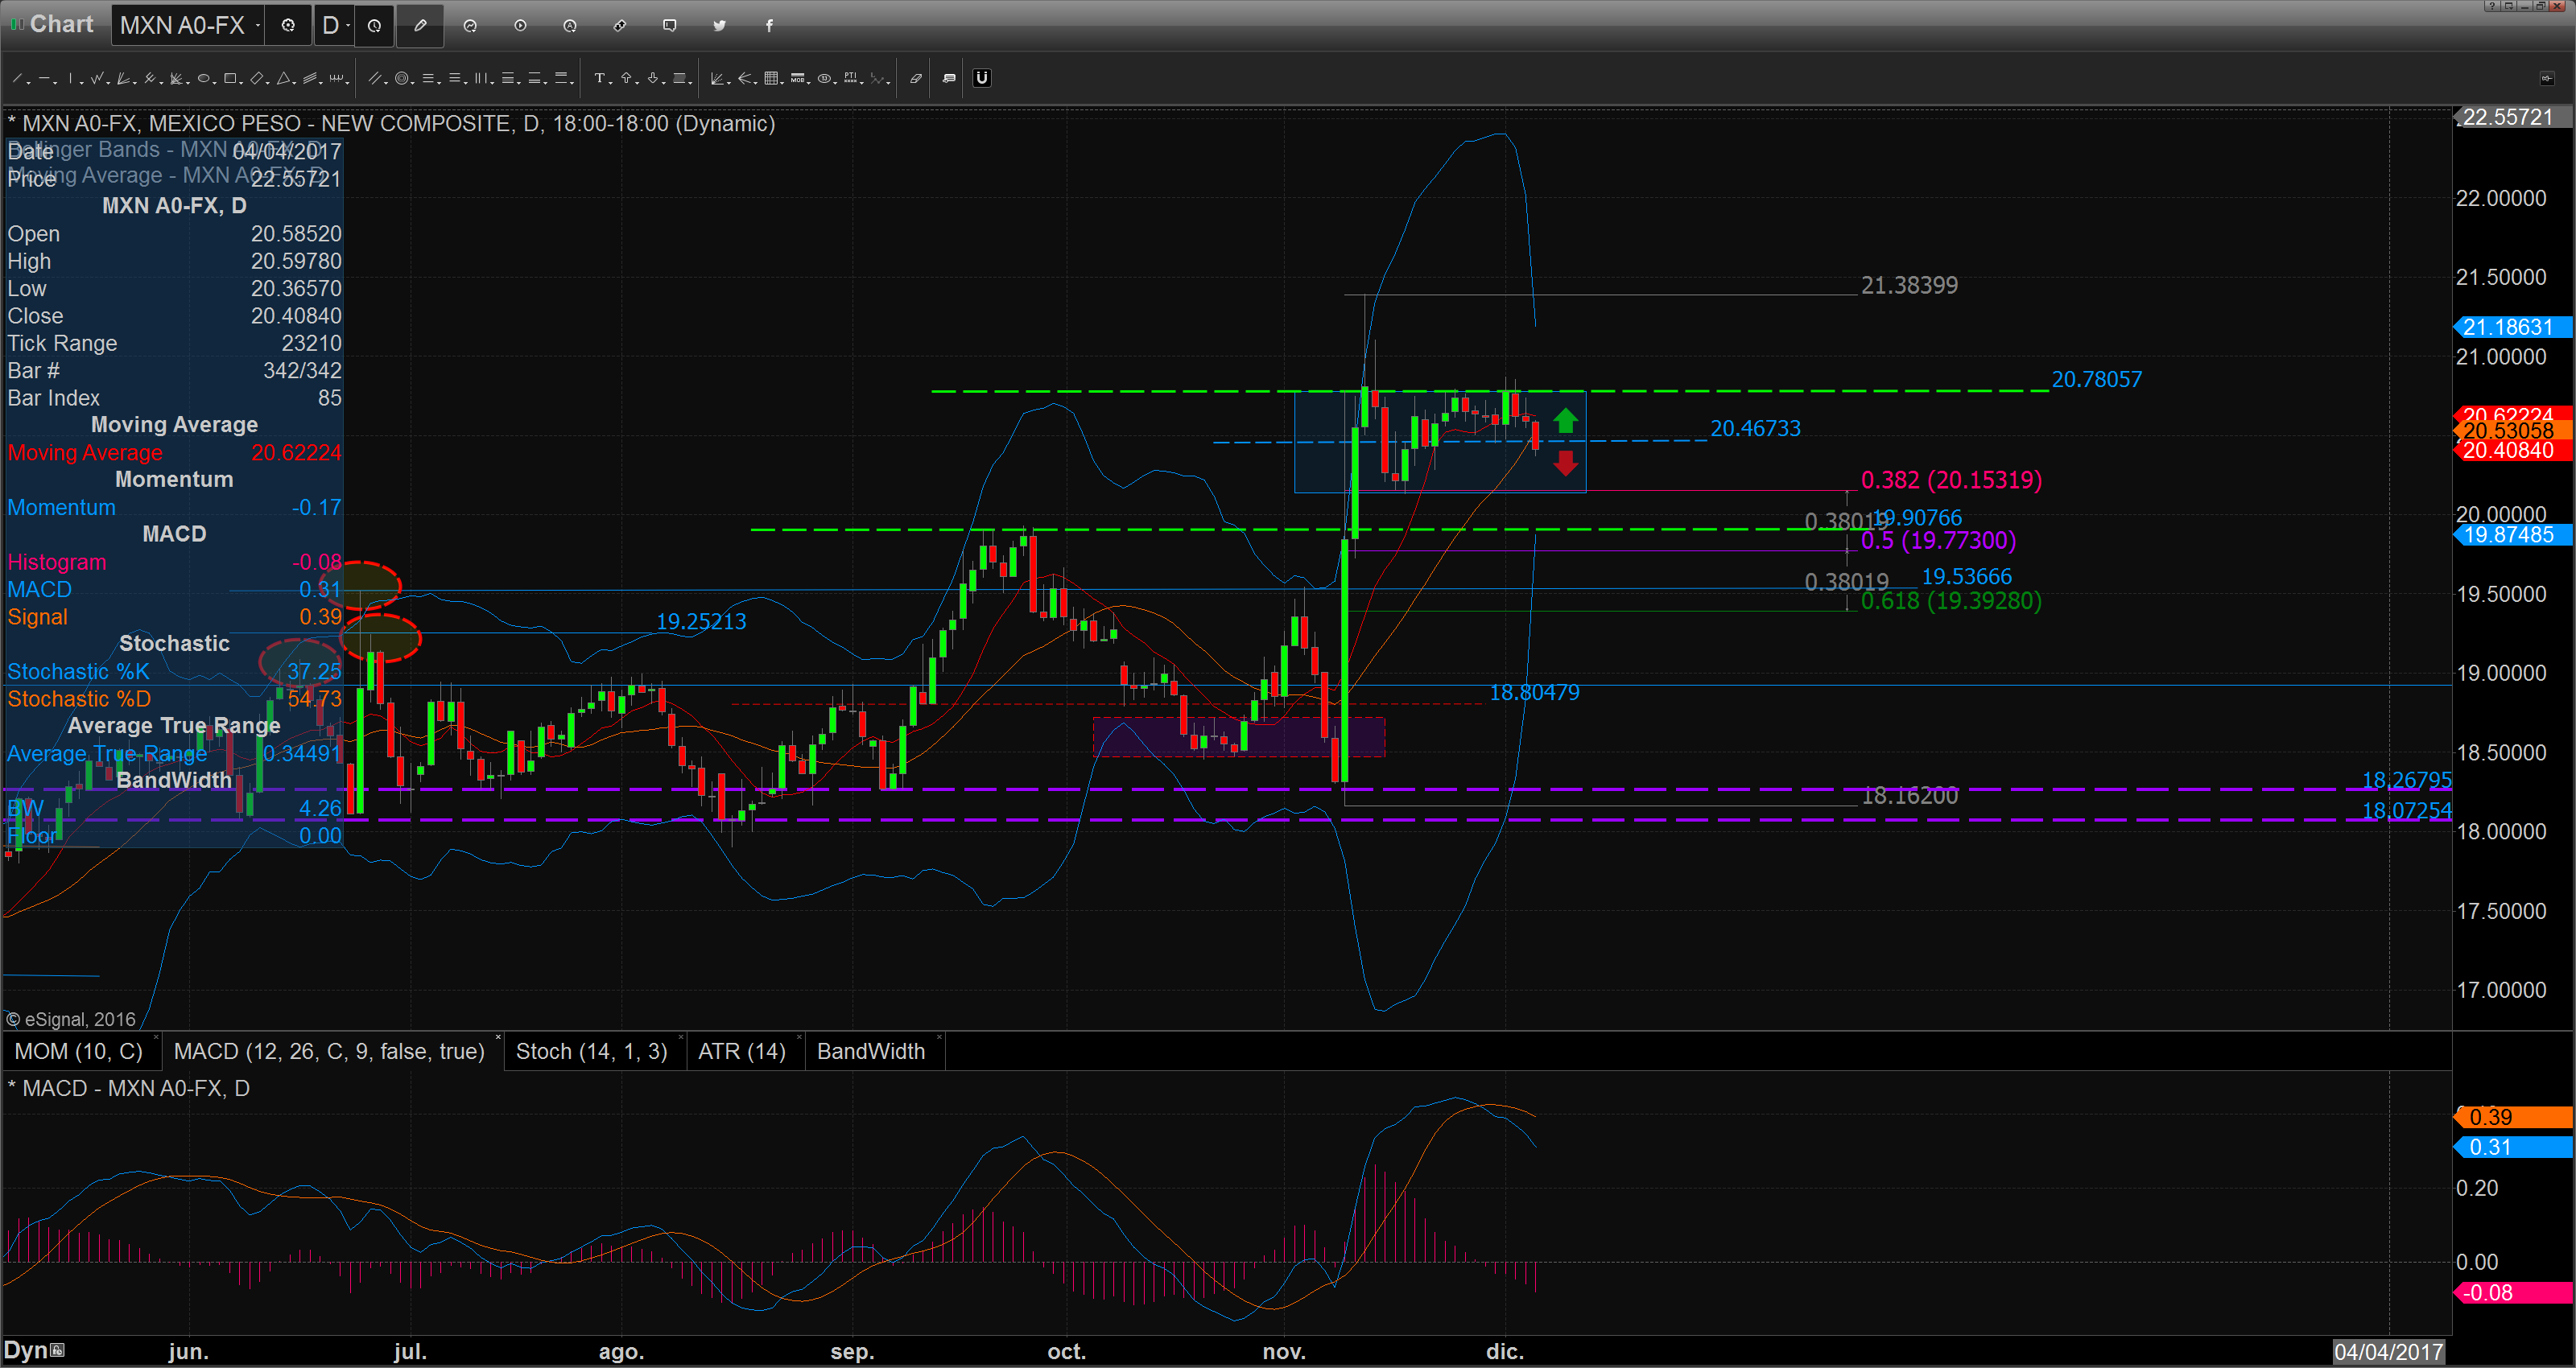Viewport: 2576px width, 1368px height.
Task: Click the 0.618 (19.39280) retracement label
Action: click(1951, 601)
